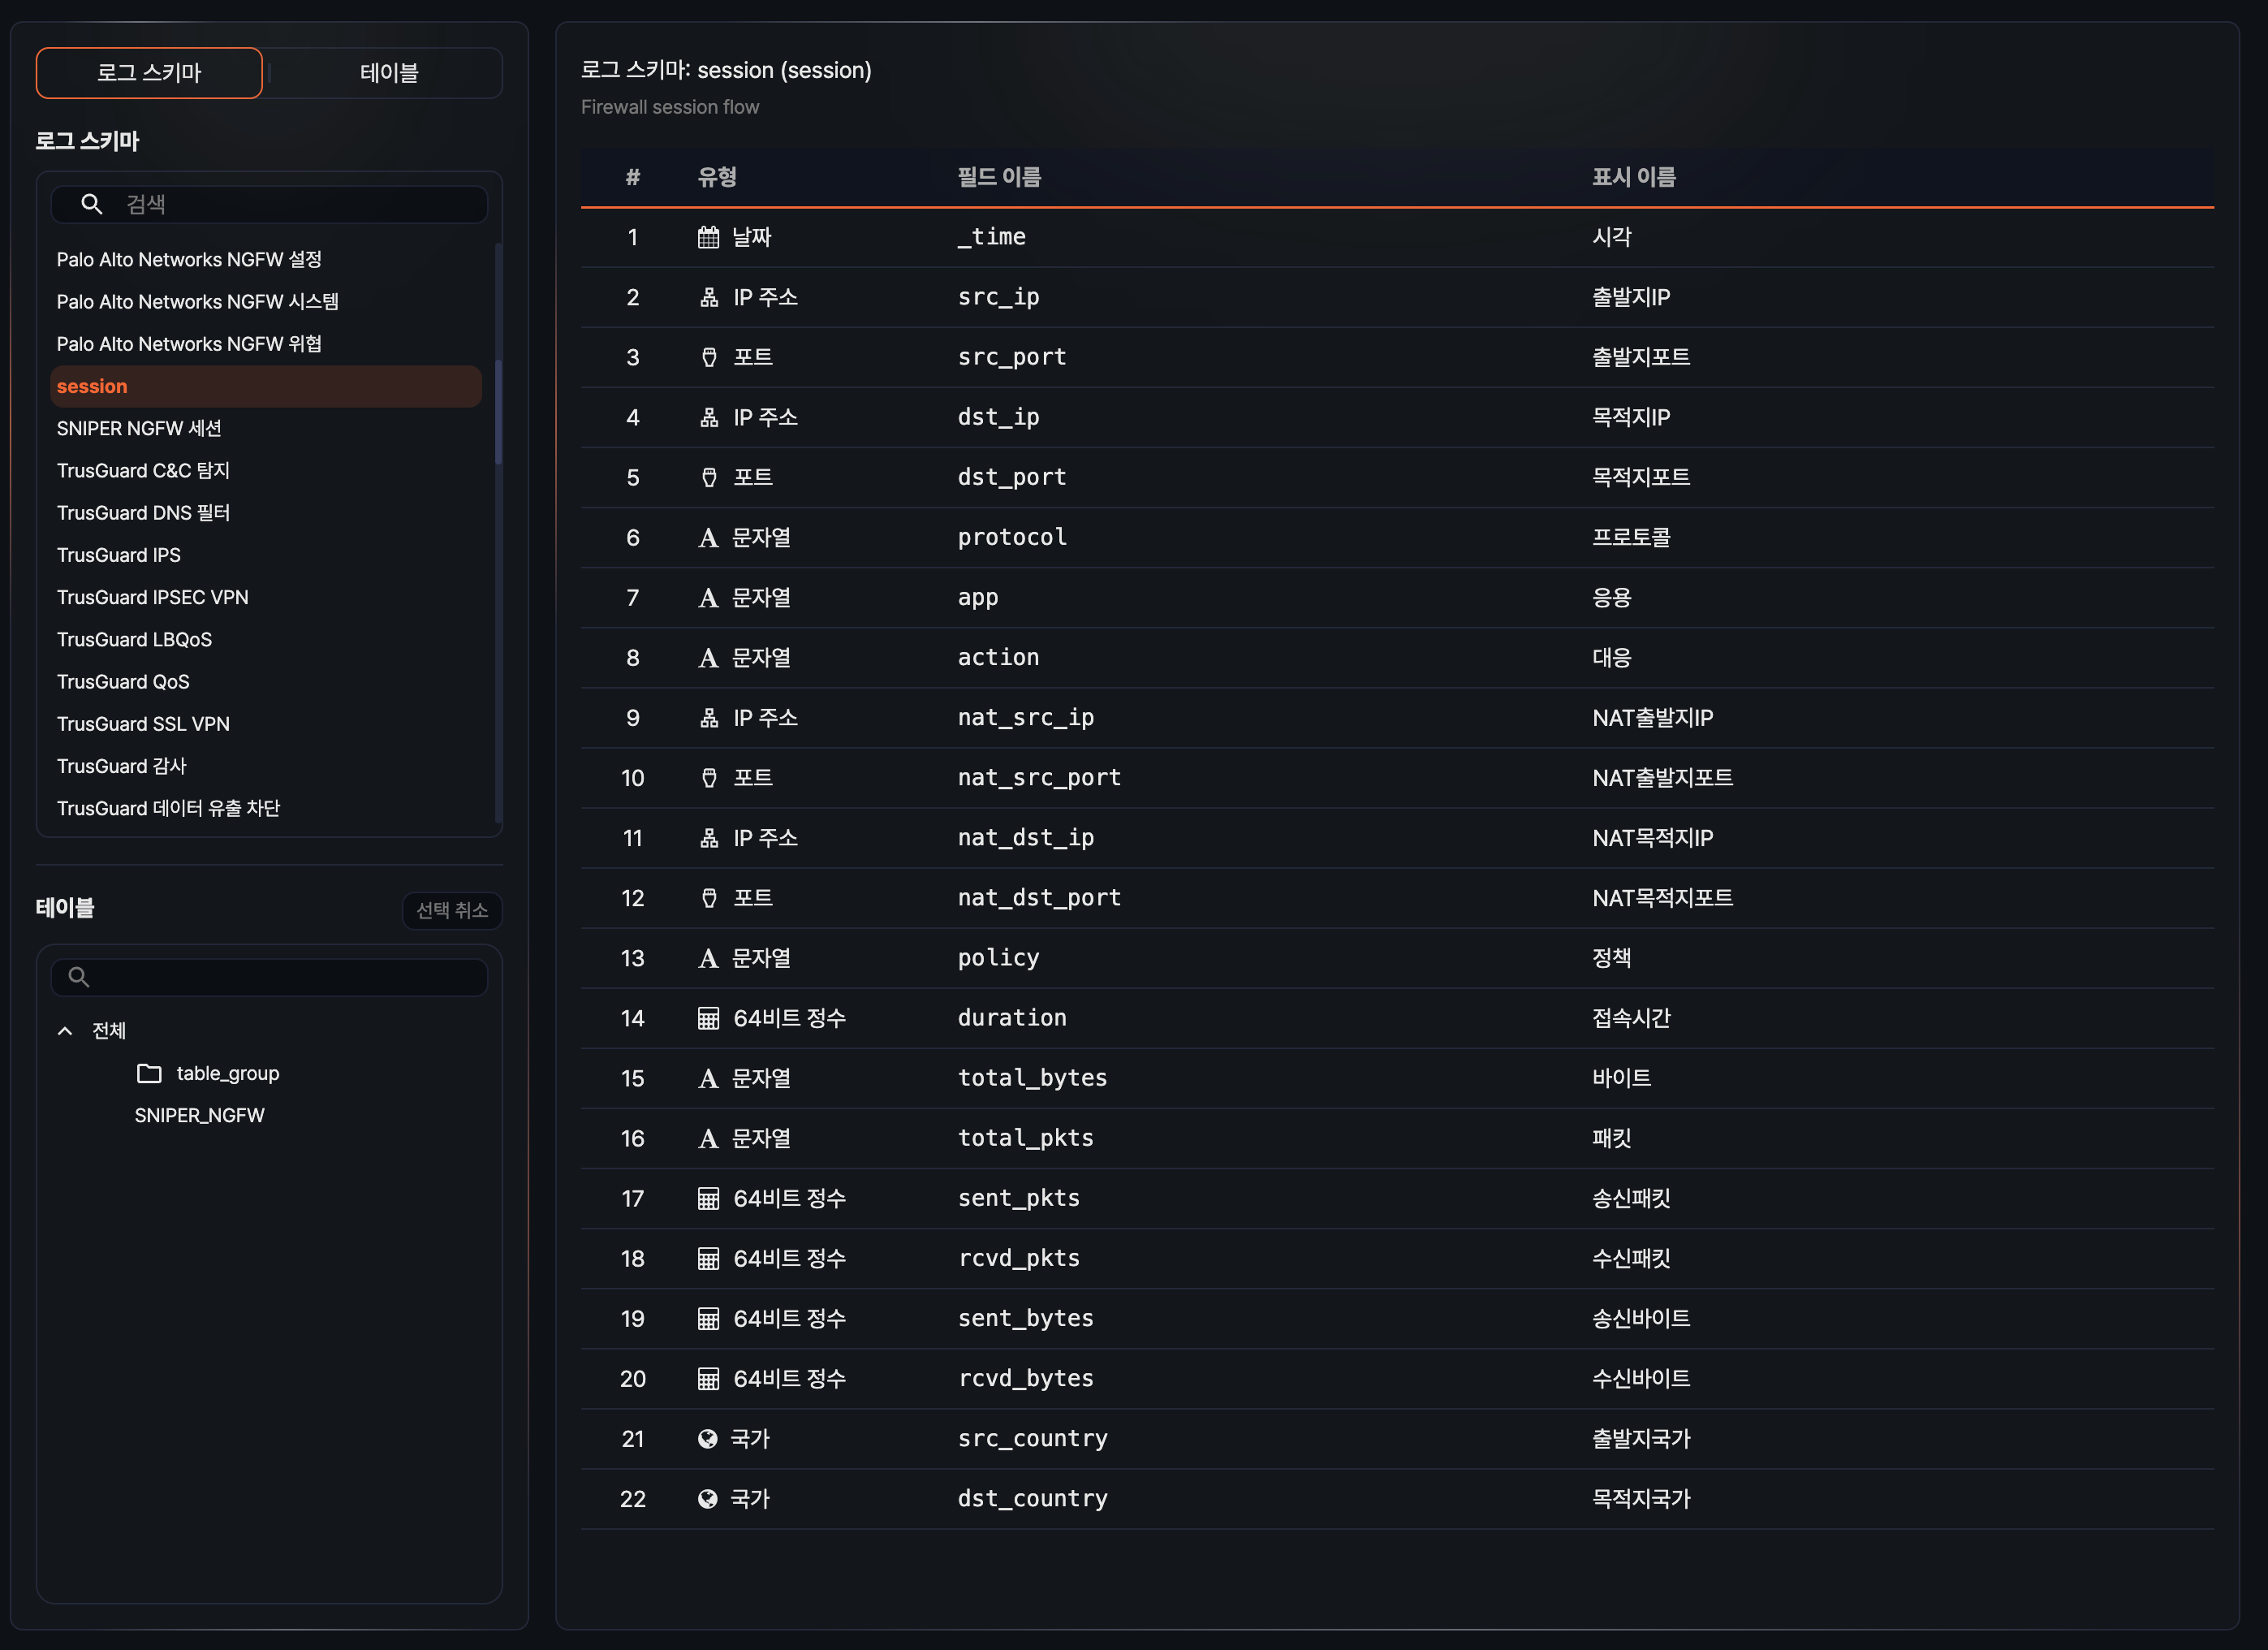Click the globe icon beside src_country
This screenshot has width=2268, height=1650.
[708, 1439]
